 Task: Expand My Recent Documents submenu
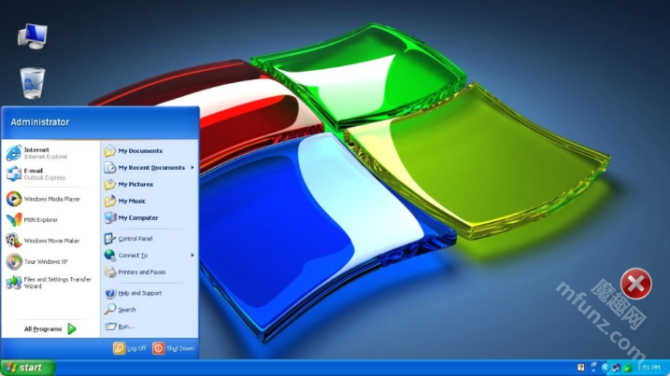tap(150, 168)
